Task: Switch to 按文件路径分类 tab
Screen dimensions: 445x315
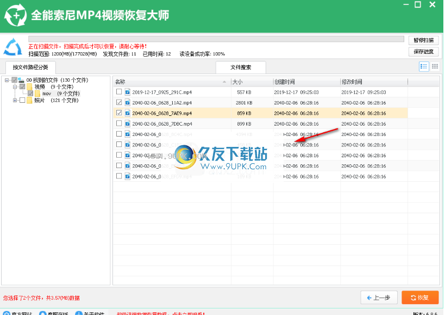Action: [30, 67]
